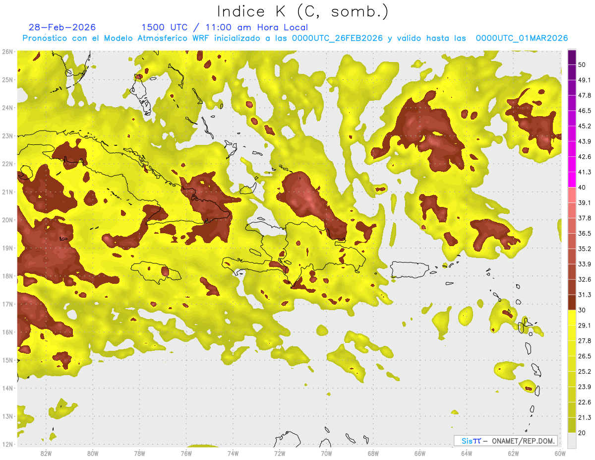Screen dimensions: 595x460
Task: Pick the colorbar value "41.3"
Action: click(x=584, y=172)
